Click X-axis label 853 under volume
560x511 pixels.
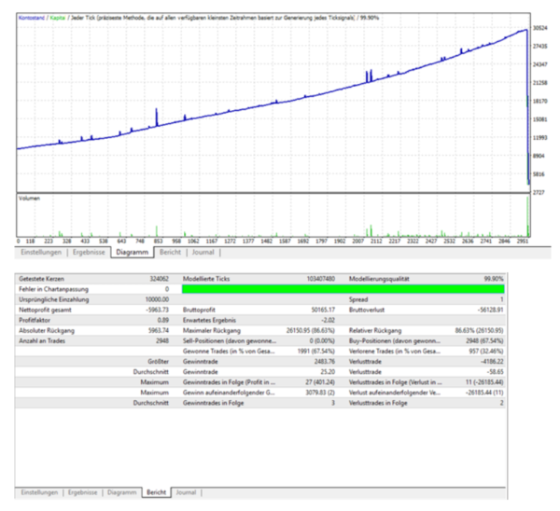159,242
